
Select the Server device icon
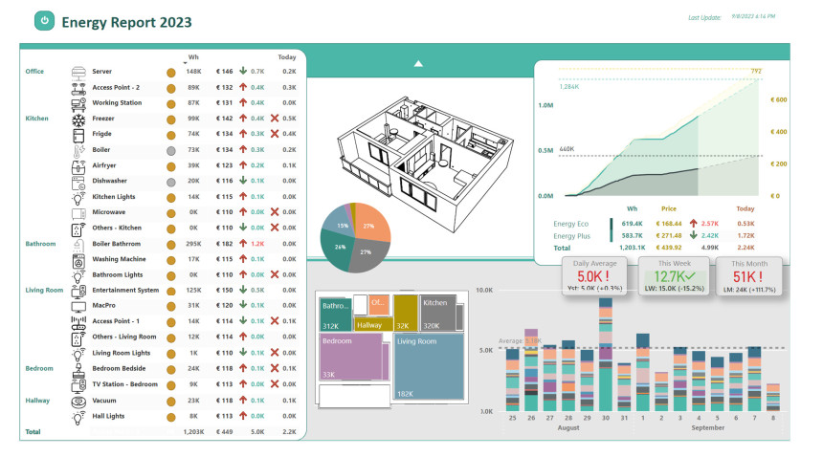[x=79, y=72]
